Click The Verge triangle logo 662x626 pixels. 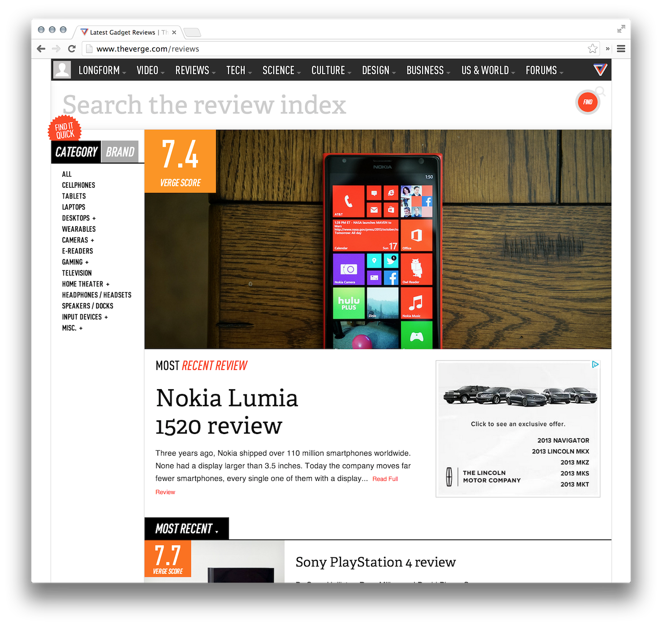(600, 70)
